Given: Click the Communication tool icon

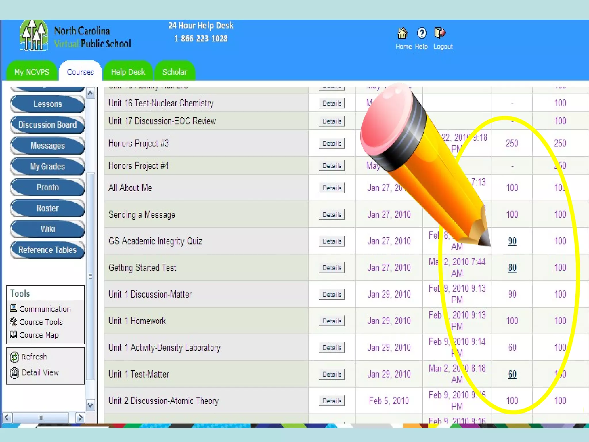Looking at the screenshot, I should click(x=13, y=308).
